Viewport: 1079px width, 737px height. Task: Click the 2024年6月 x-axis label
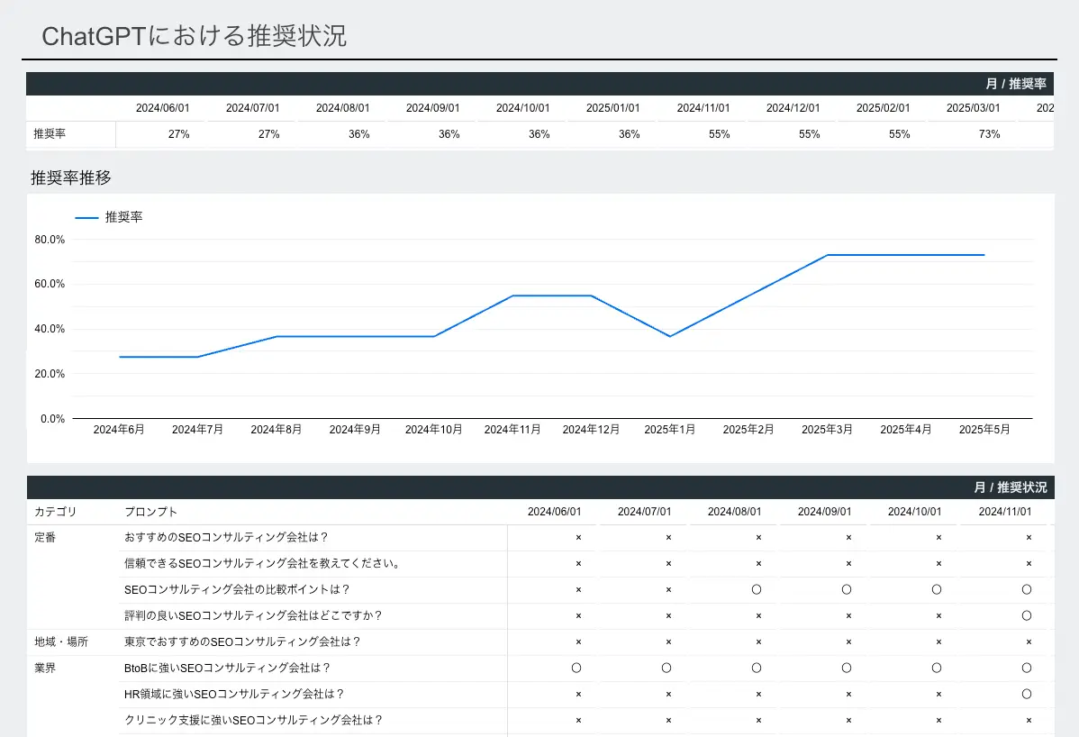click(119, 430)
